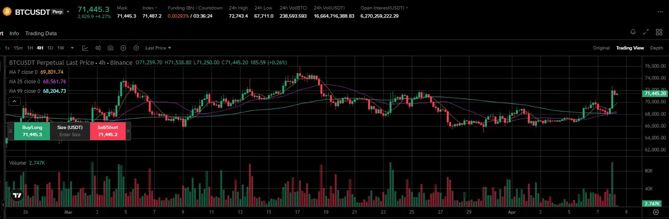
Task: Click the MA 7 close 0 legend
Action: pyautogui.click(x=36, y=72)
